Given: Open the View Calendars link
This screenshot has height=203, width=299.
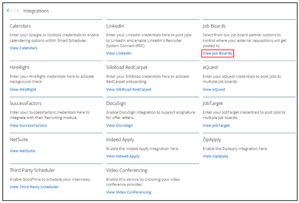Looking at the screenshot, I should click(24, 48).
